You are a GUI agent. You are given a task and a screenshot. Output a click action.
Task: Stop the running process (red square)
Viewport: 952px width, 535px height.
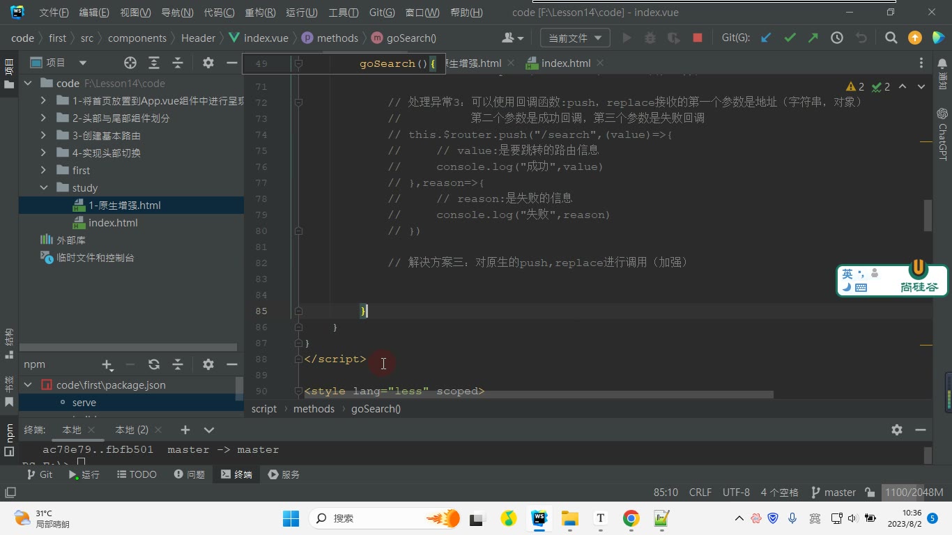pyautogui.click(x=697, y=38)
